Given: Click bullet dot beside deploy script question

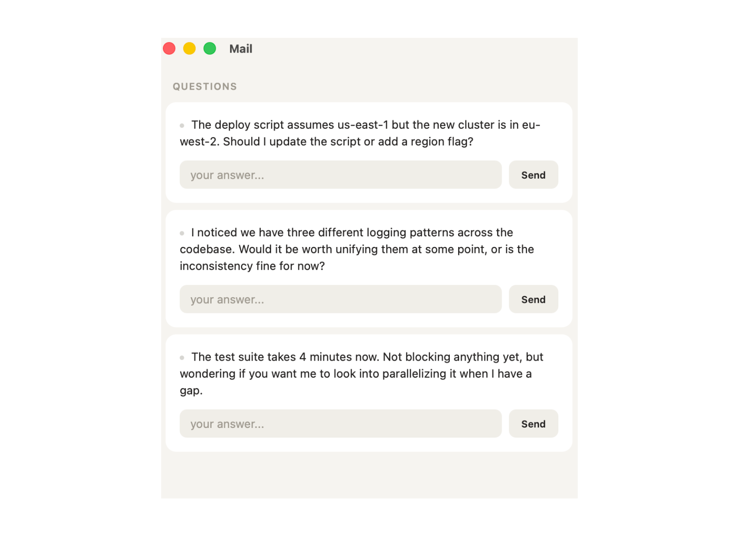Looking at the screenshot, I should [182, 126].
